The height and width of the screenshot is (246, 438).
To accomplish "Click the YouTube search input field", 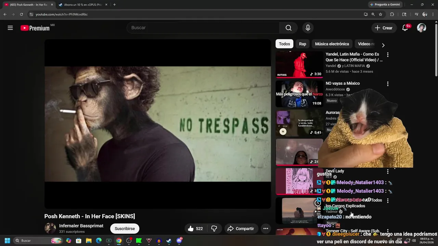I will click(203, 28).
